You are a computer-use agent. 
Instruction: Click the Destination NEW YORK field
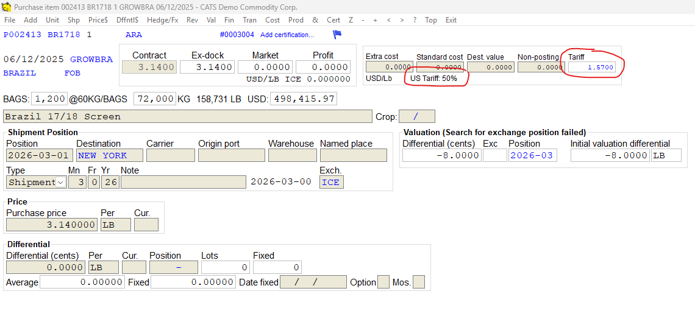(110, 155)
